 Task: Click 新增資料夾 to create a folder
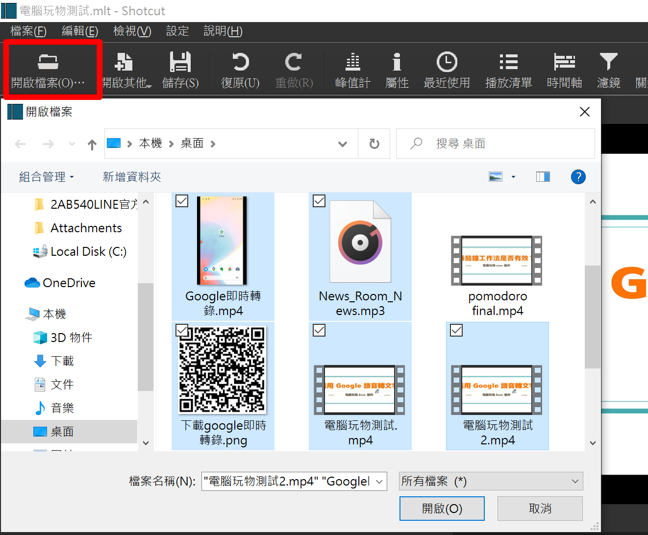coord(132,177)
